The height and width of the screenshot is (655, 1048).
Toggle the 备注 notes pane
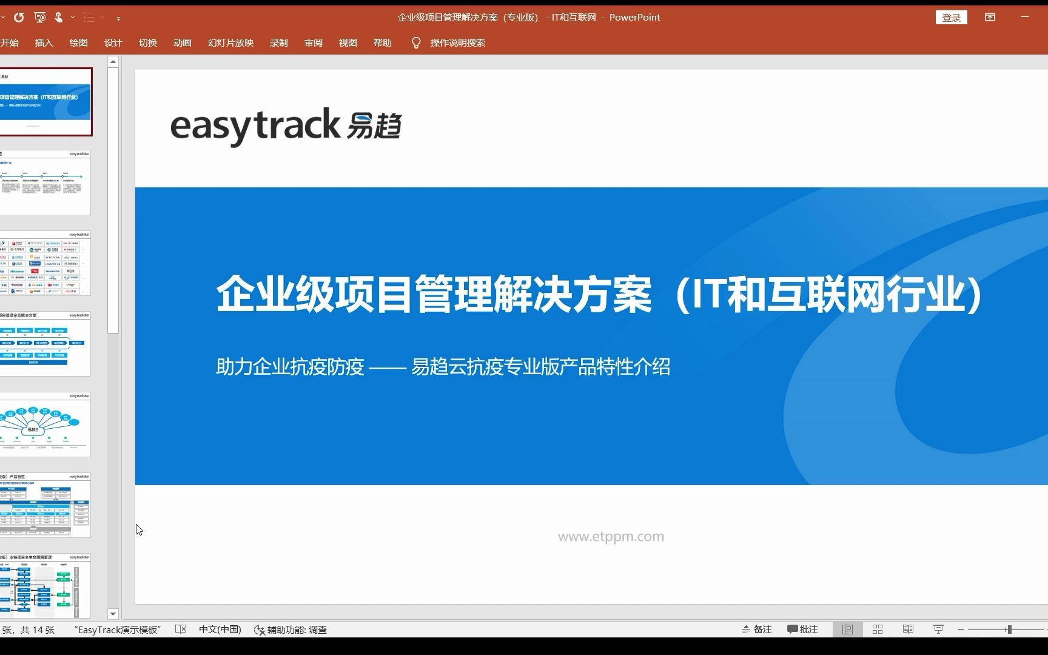tap(757, 630)
